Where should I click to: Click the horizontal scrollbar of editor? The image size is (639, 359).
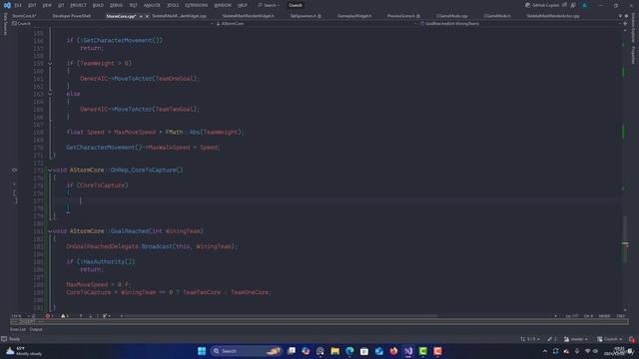[x=282, y=316]
